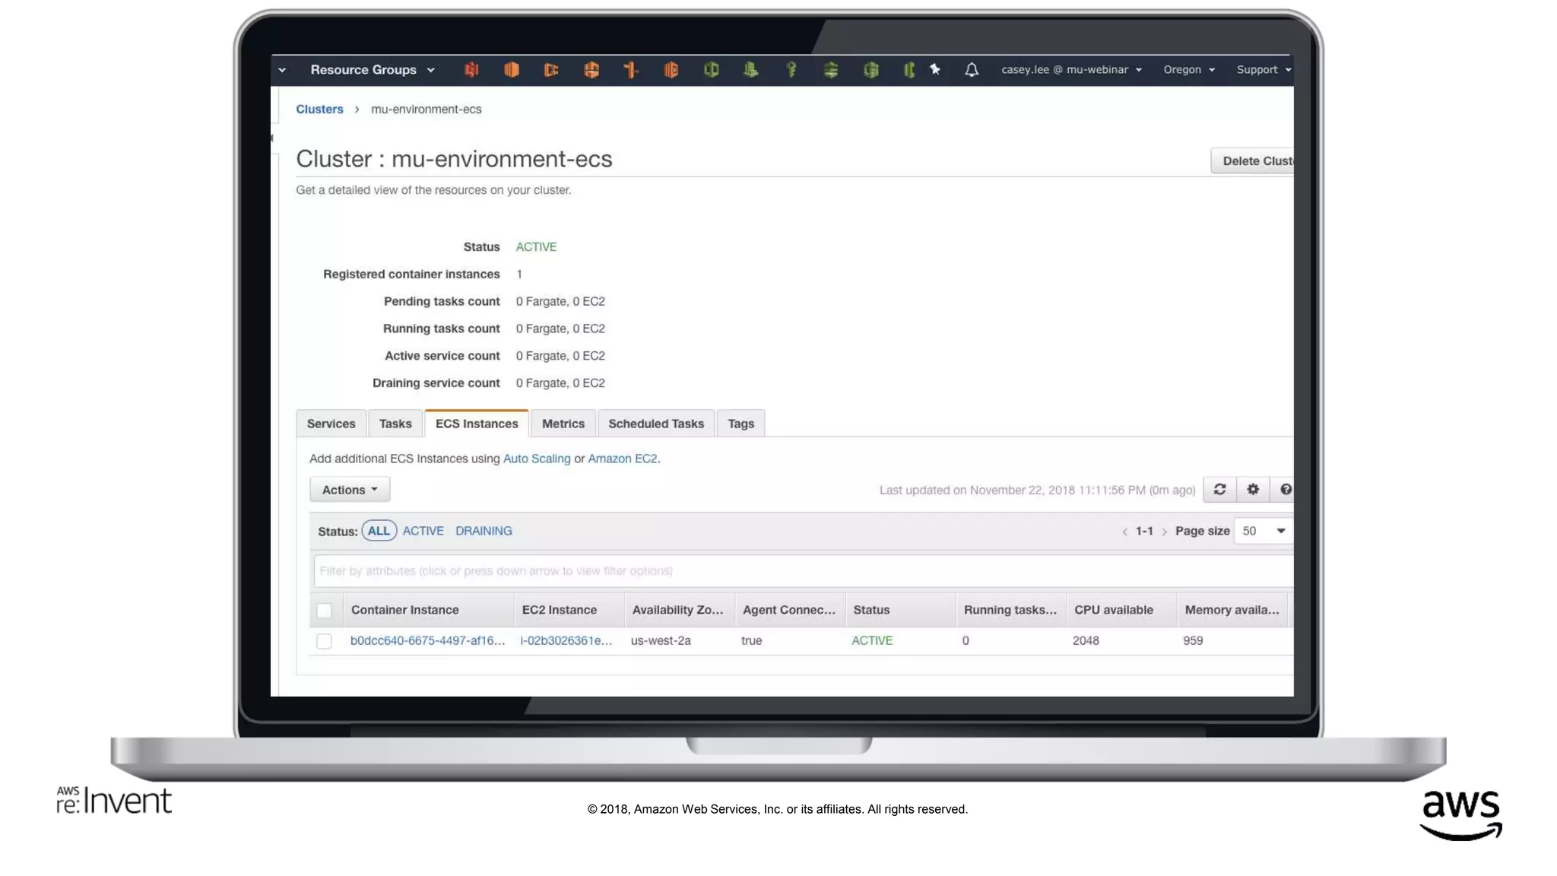This screenshot has height=876, width=1557.
Task: Sort by Running tasks column header
Action: (1011, 611)
